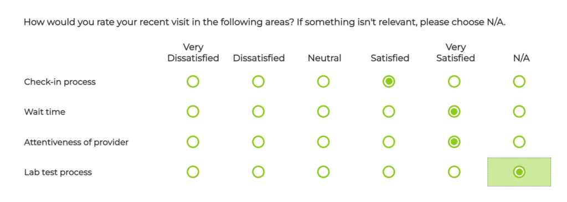
Task: Choose Neutral for Attentiveness of provider
Action: coord(323,142)
